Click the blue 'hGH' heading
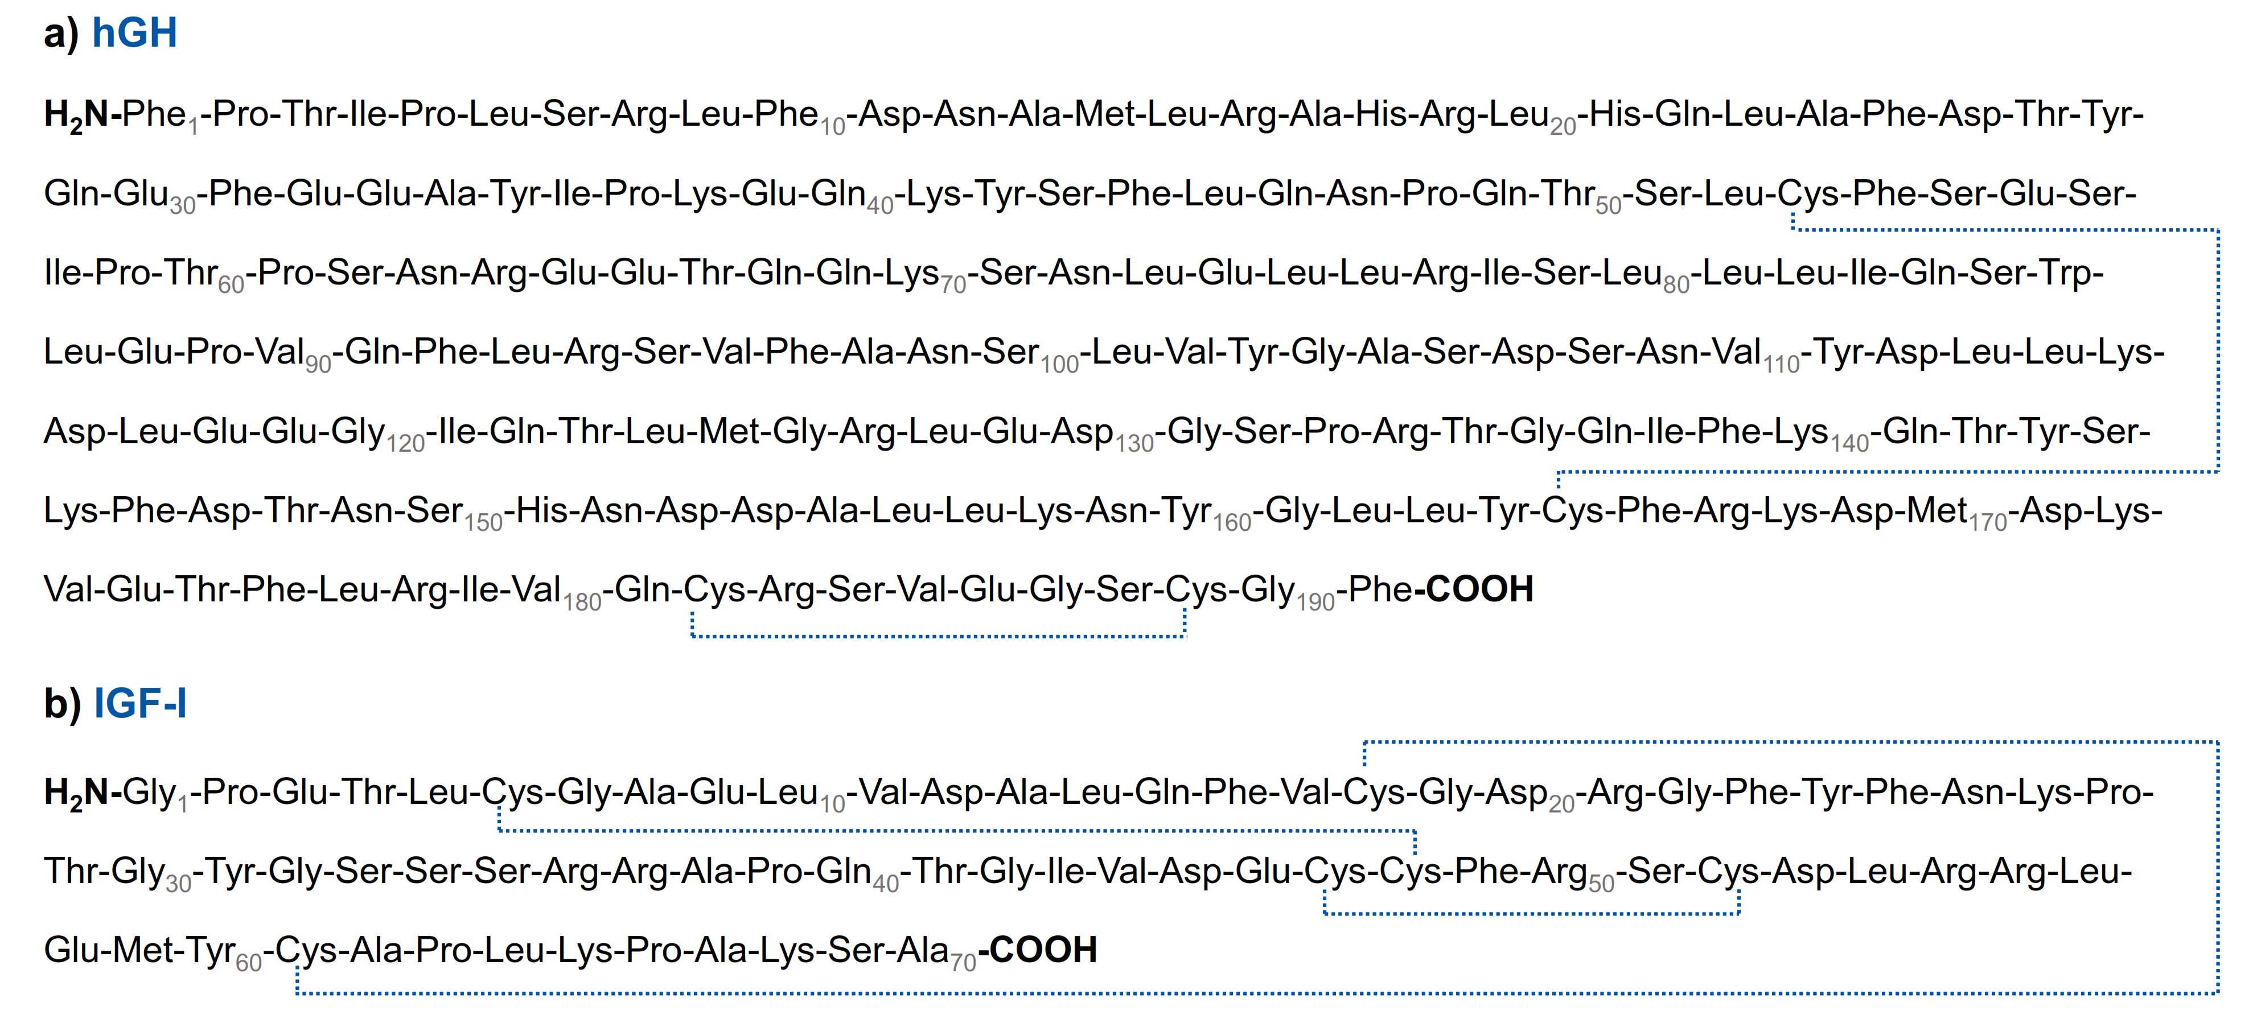The height and width of the screenshot is (1019, 2253). (x=134, y=33)
